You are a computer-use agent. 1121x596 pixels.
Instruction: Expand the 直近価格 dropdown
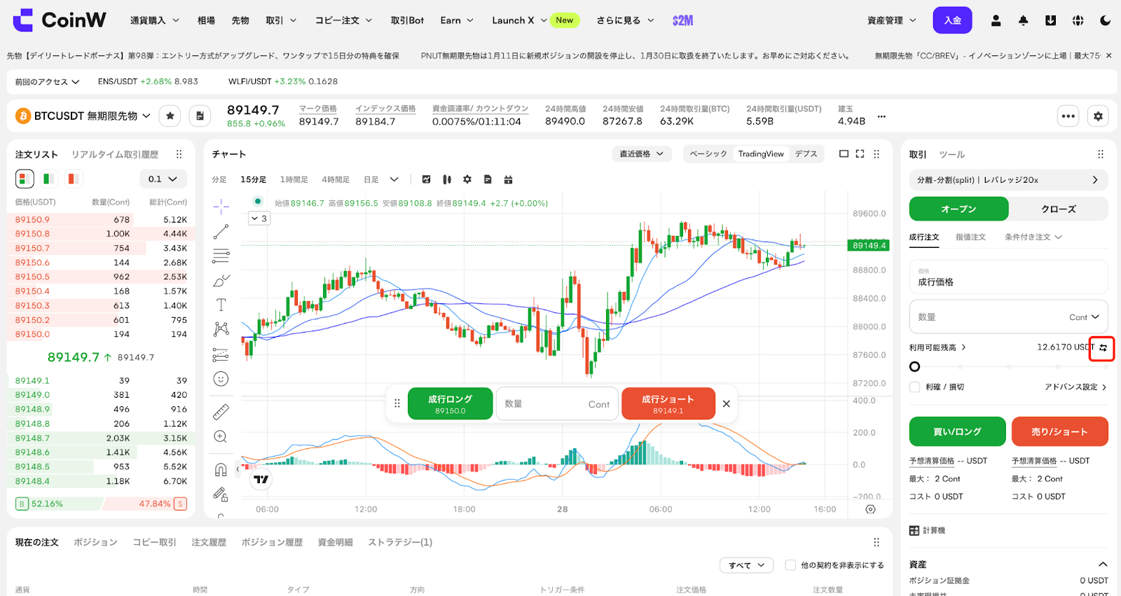click(641, 154)
